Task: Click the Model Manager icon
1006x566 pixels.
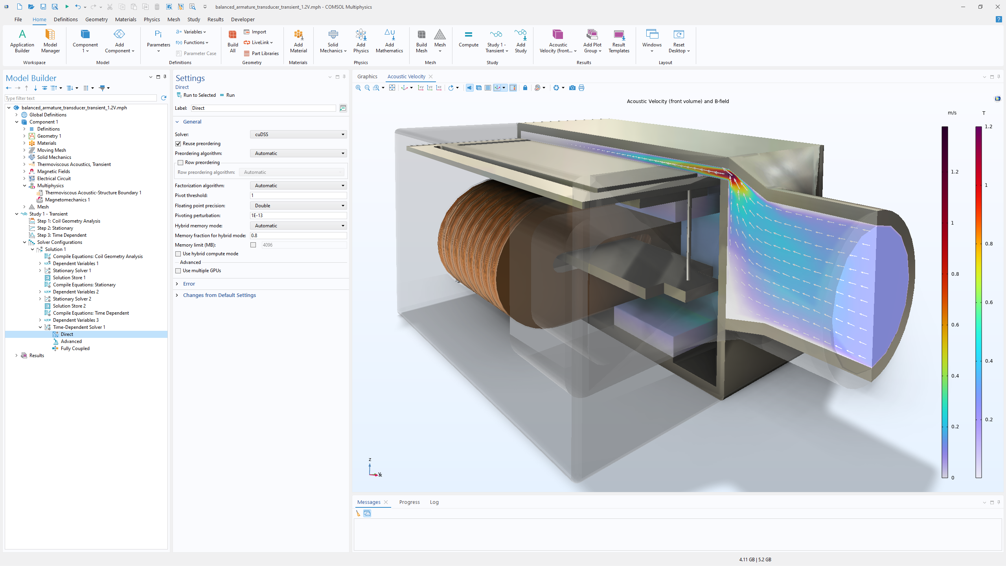Action: click(50, 41)
